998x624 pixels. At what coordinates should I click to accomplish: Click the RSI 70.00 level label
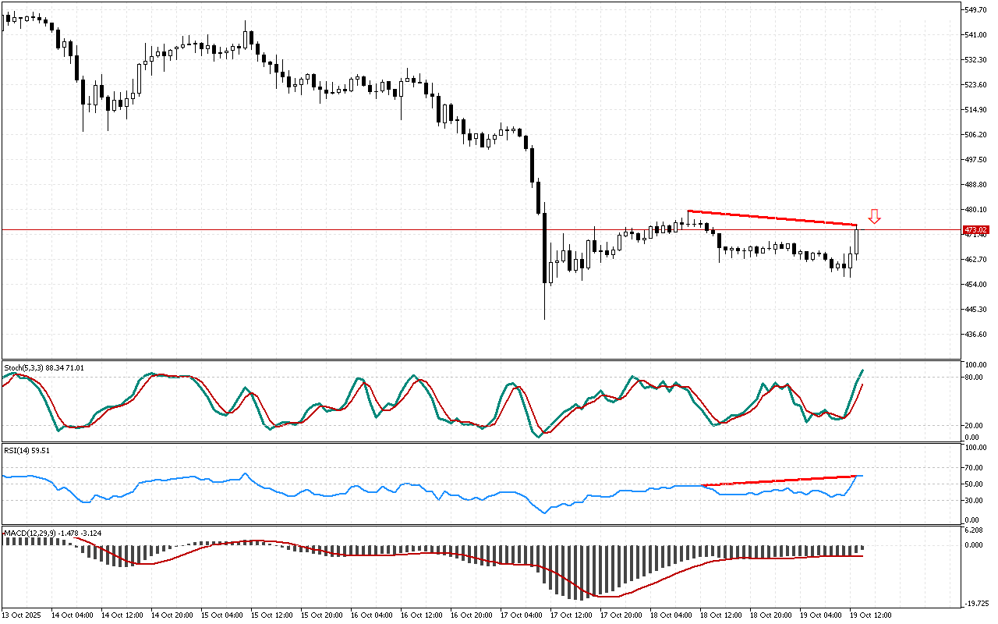tap(974, 468)
